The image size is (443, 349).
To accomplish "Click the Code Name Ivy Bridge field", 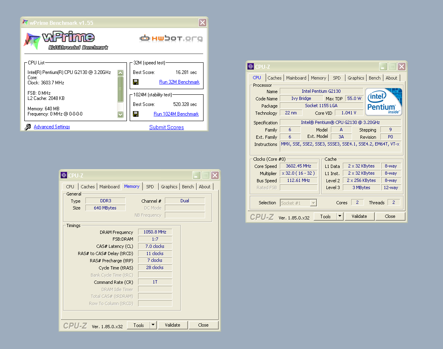I will (x=301, y=98).
